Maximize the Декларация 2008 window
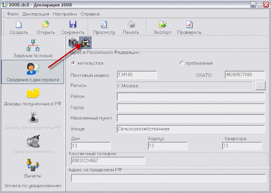Screen dimensions: 271x193 click(x=259, y=5)
